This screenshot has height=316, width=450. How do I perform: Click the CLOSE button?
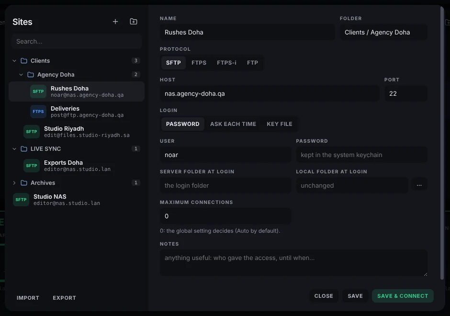click(x=324, y=296)
